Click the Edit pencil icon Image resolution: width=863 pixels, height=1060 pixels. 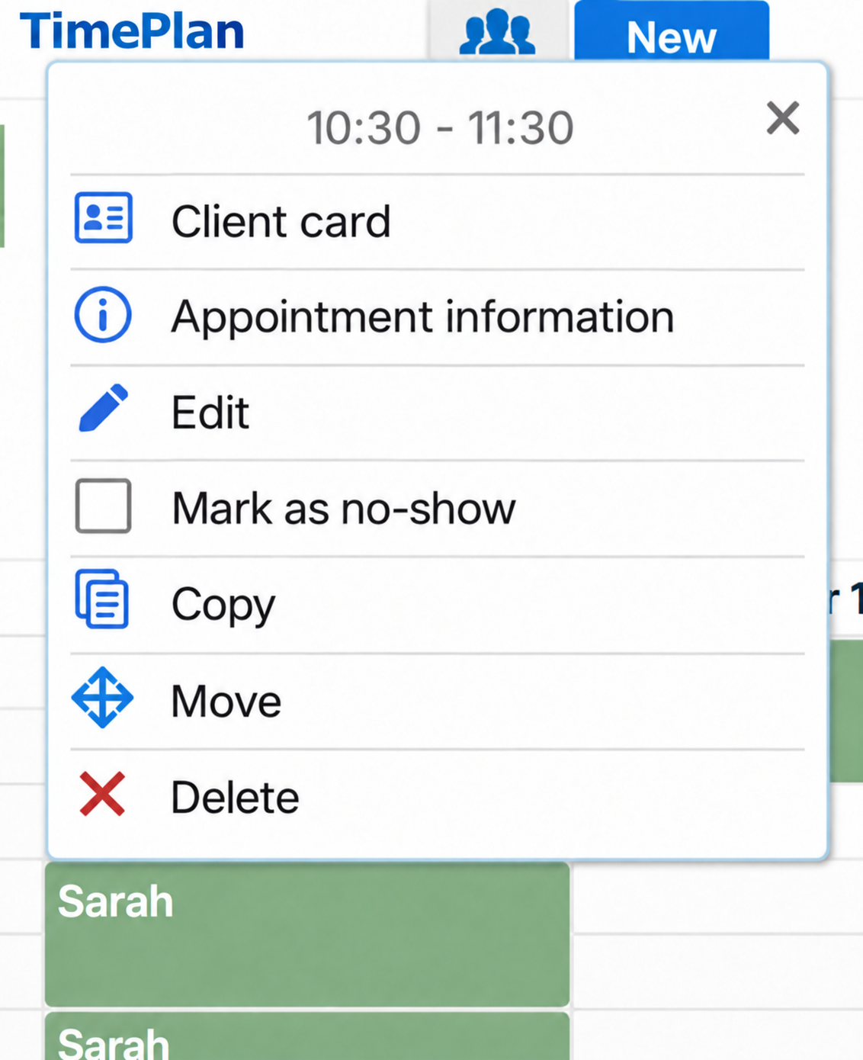[x=104, y=409]
